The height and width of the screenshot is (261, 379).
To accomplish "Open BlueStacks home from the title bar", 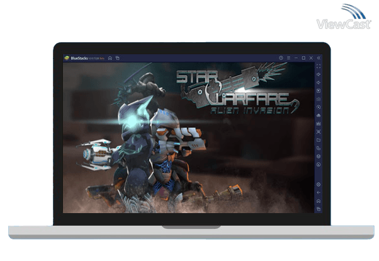I will click(x=110, y=58).
